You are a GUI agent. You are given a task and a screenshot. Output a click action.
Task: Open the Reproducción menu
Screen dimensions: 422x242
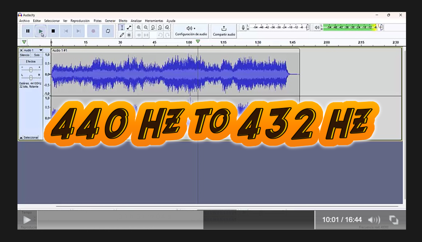tap(80, 21)
